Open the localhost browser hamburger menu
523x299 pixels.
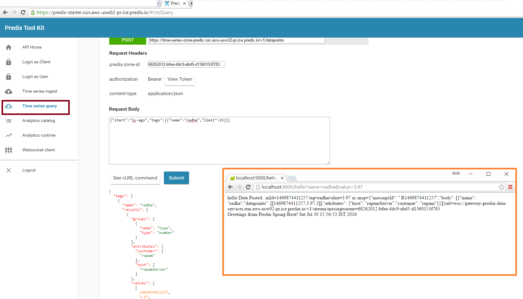pyautogui.click(x=510, y=187)
